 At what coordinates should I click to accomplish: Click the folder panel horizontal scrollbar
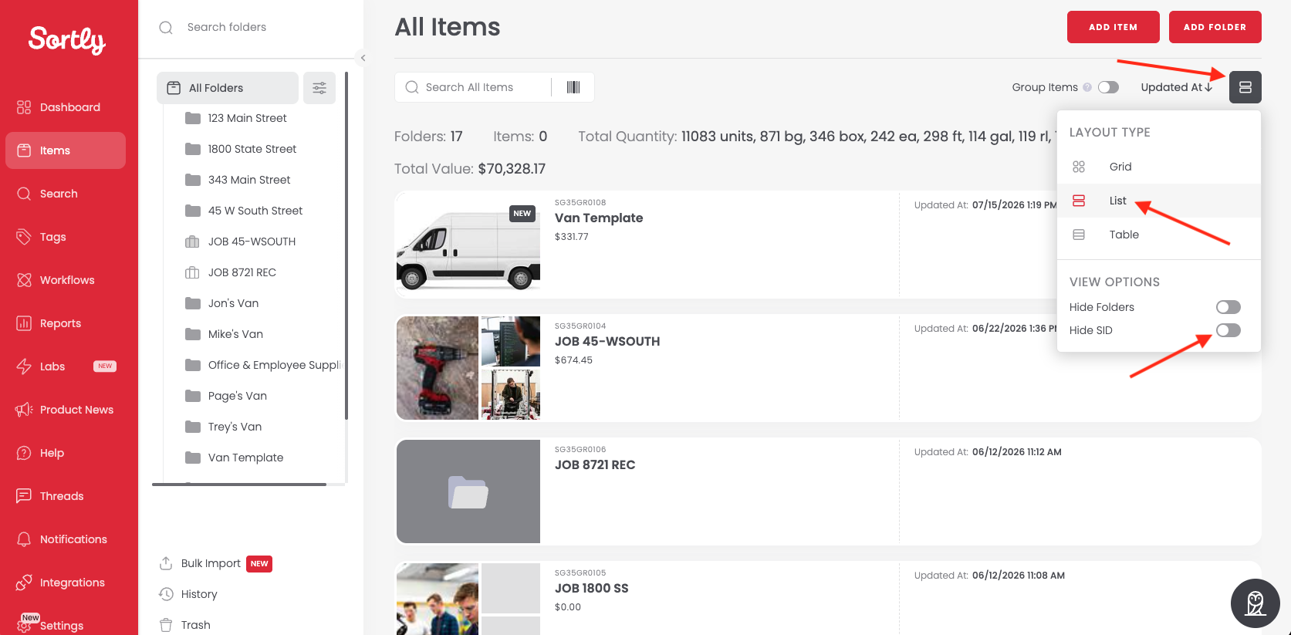(239, 485)
